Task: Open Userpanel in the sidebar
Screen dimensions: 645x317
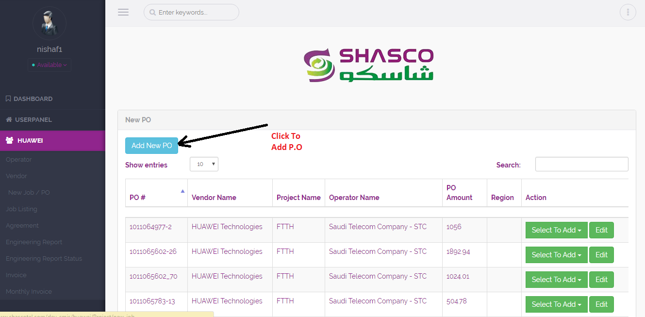Action: (x=33, y=119)
